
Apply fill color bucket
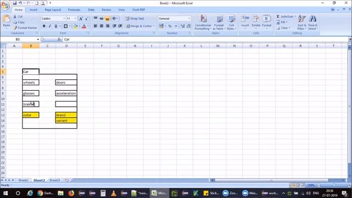click(x=76, y=26)
